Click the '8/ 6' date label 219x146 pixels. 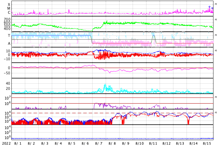coord(85,144)
